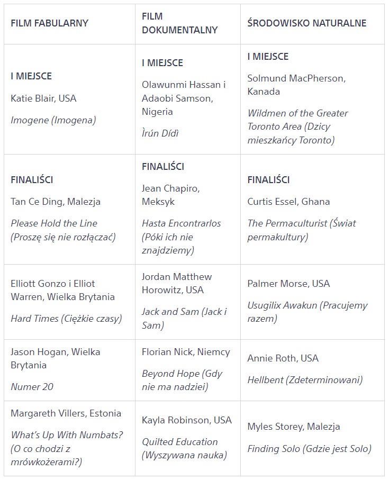Viewport: 389px width, 480px height.
Task: Select the Hellbent (Zdeterminowani) title
Action: click(305, 380)
